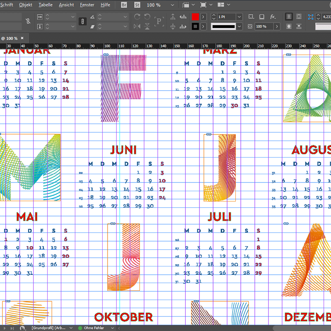Toggle the constrain proportions chain link
The image size is (331, 331).
tap(83, 22)
